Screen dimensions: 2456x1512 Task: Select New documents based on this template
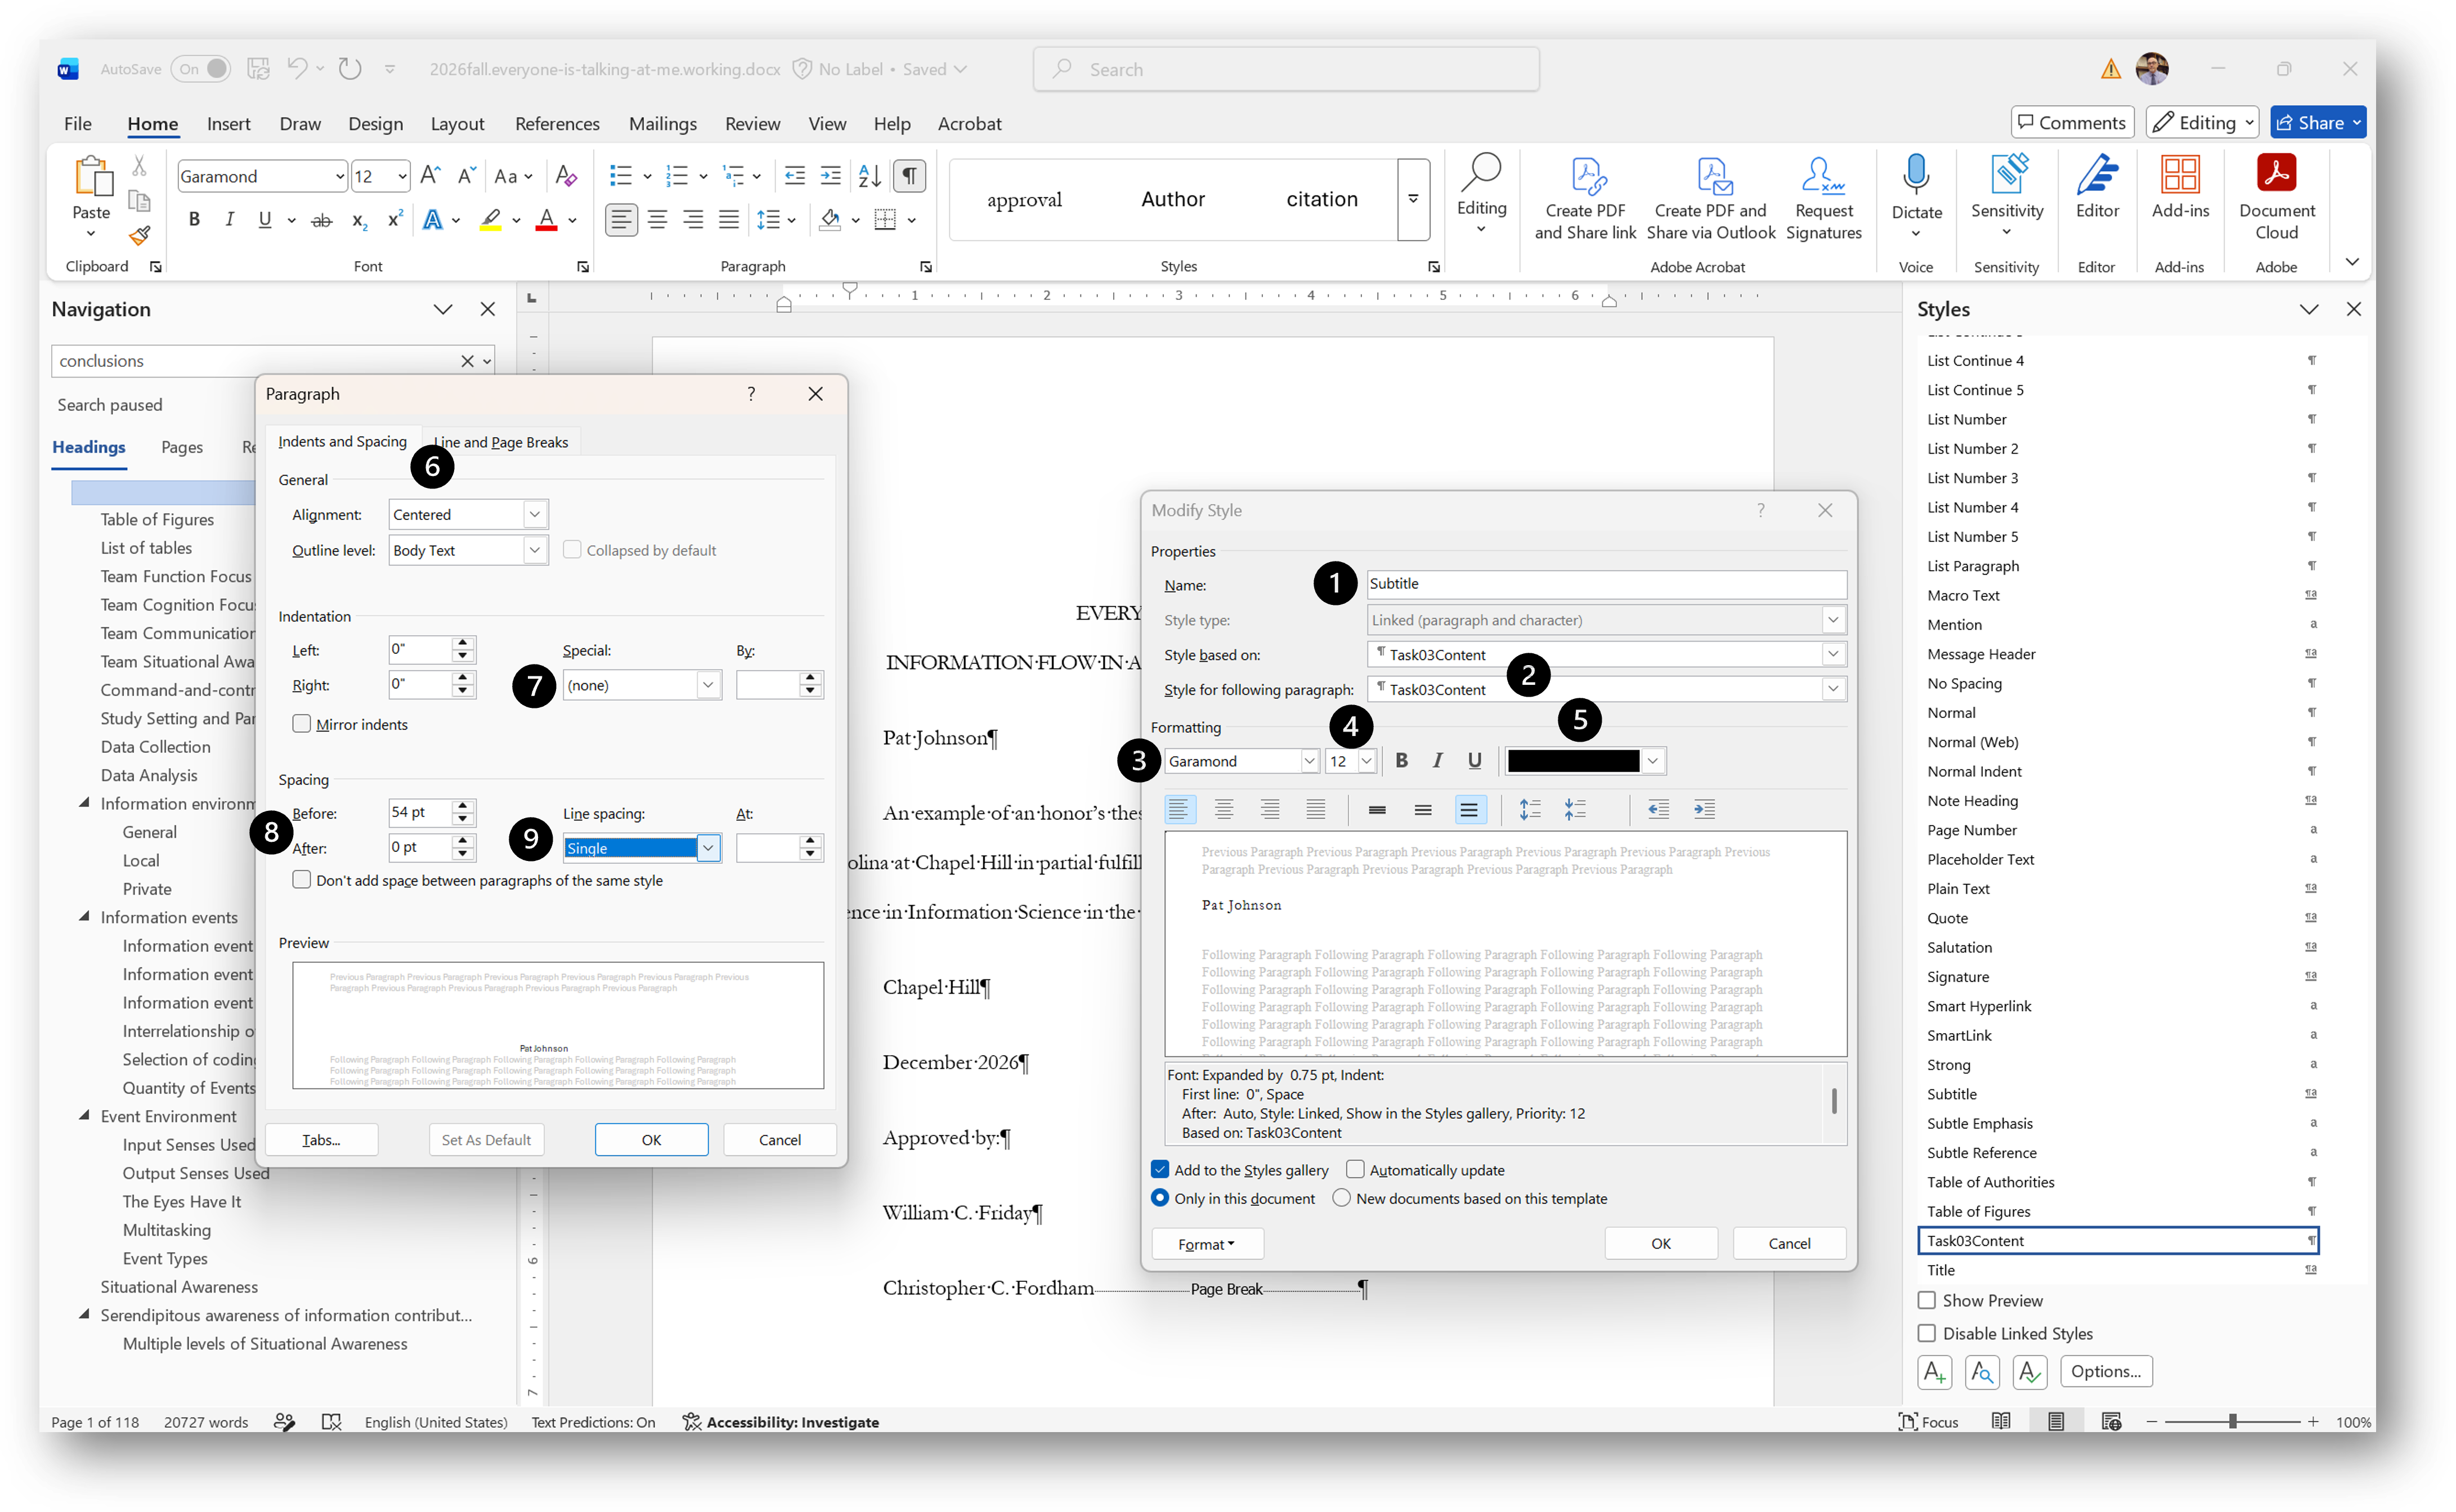[1342, 1197]
